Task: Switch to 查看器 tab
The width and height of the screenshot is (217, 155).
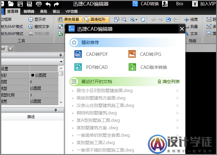Action: point(13,11)
